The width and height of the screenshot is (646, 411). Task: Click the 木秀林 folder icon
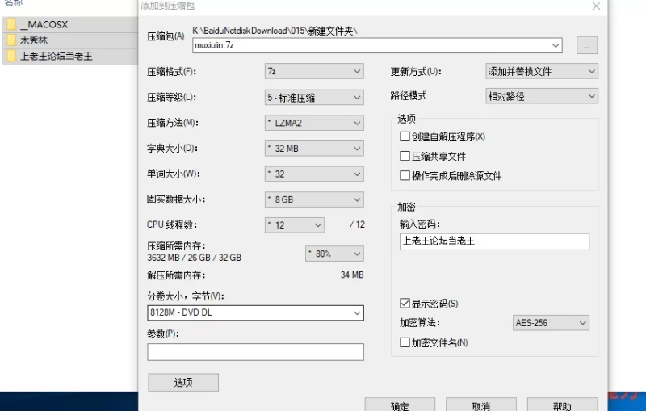(x=11, y=40)
